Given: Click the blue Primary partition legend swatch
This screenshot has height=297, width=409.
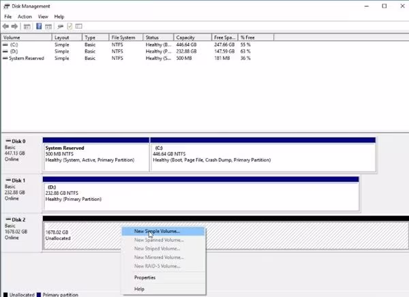Looking at the screenshot, I should pyautogui.click(x=39, y=295).
